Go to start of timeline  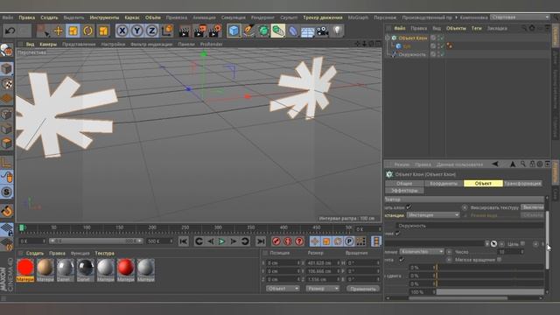tap(184, 241)
